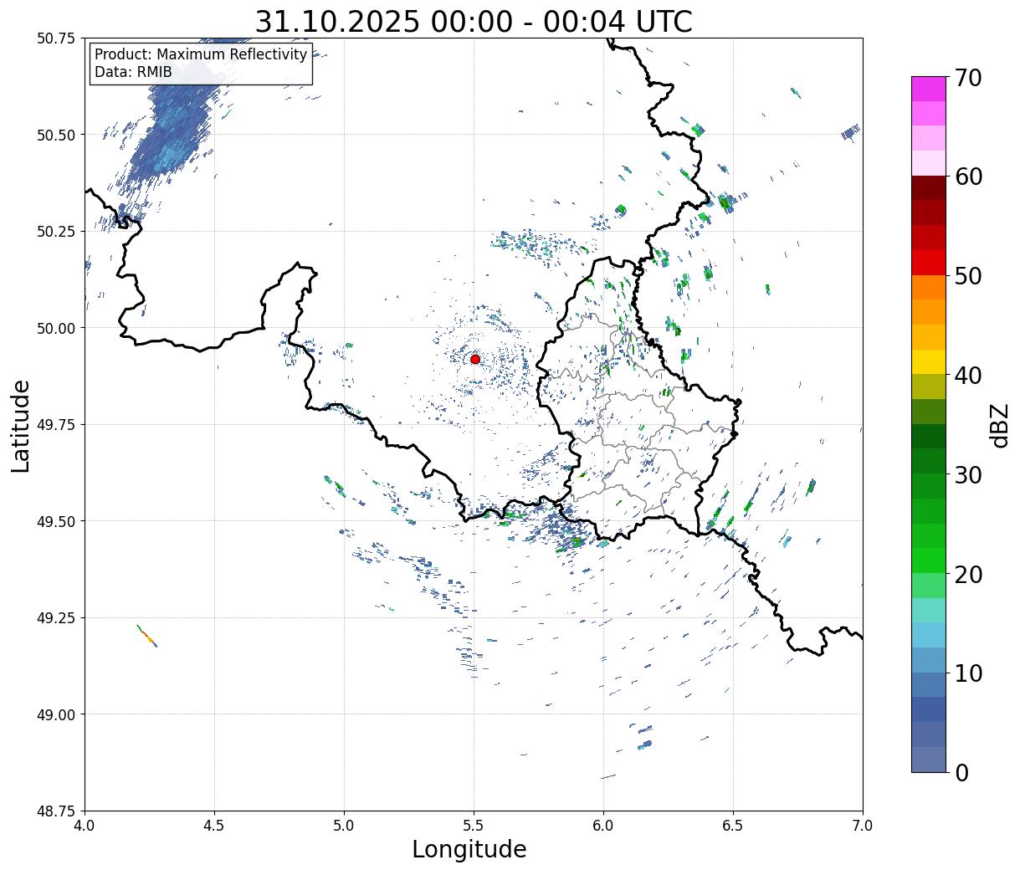
Task: Click the 'dBZ' colorbar label
Action: click(x=999, y=425)
